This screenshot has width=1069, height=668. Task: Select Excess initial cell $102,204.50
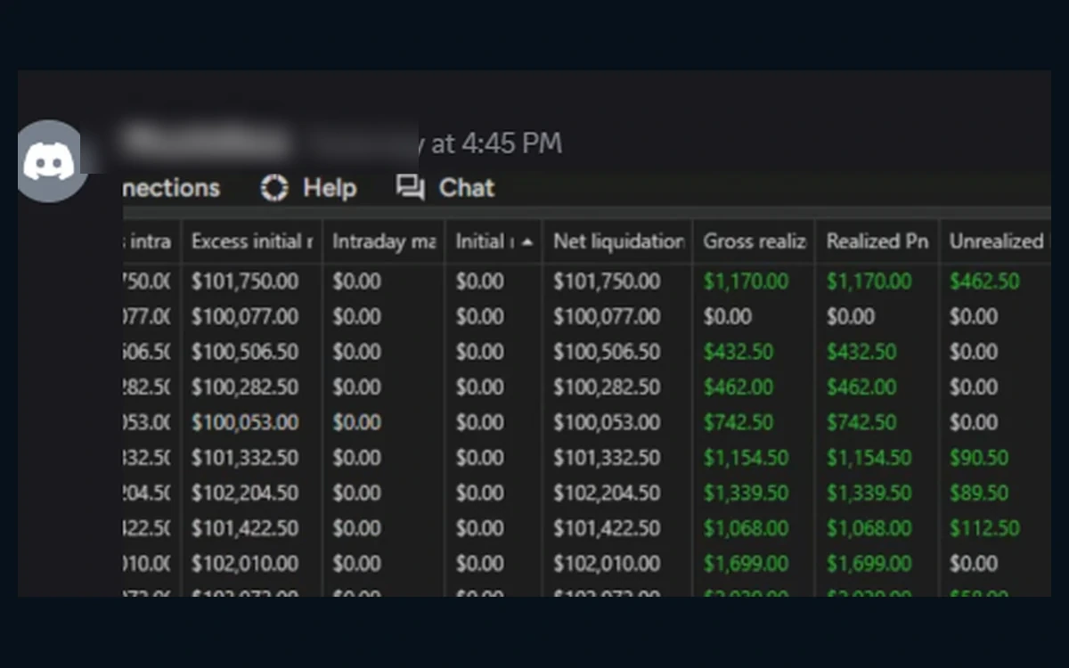tap(245, 493)
